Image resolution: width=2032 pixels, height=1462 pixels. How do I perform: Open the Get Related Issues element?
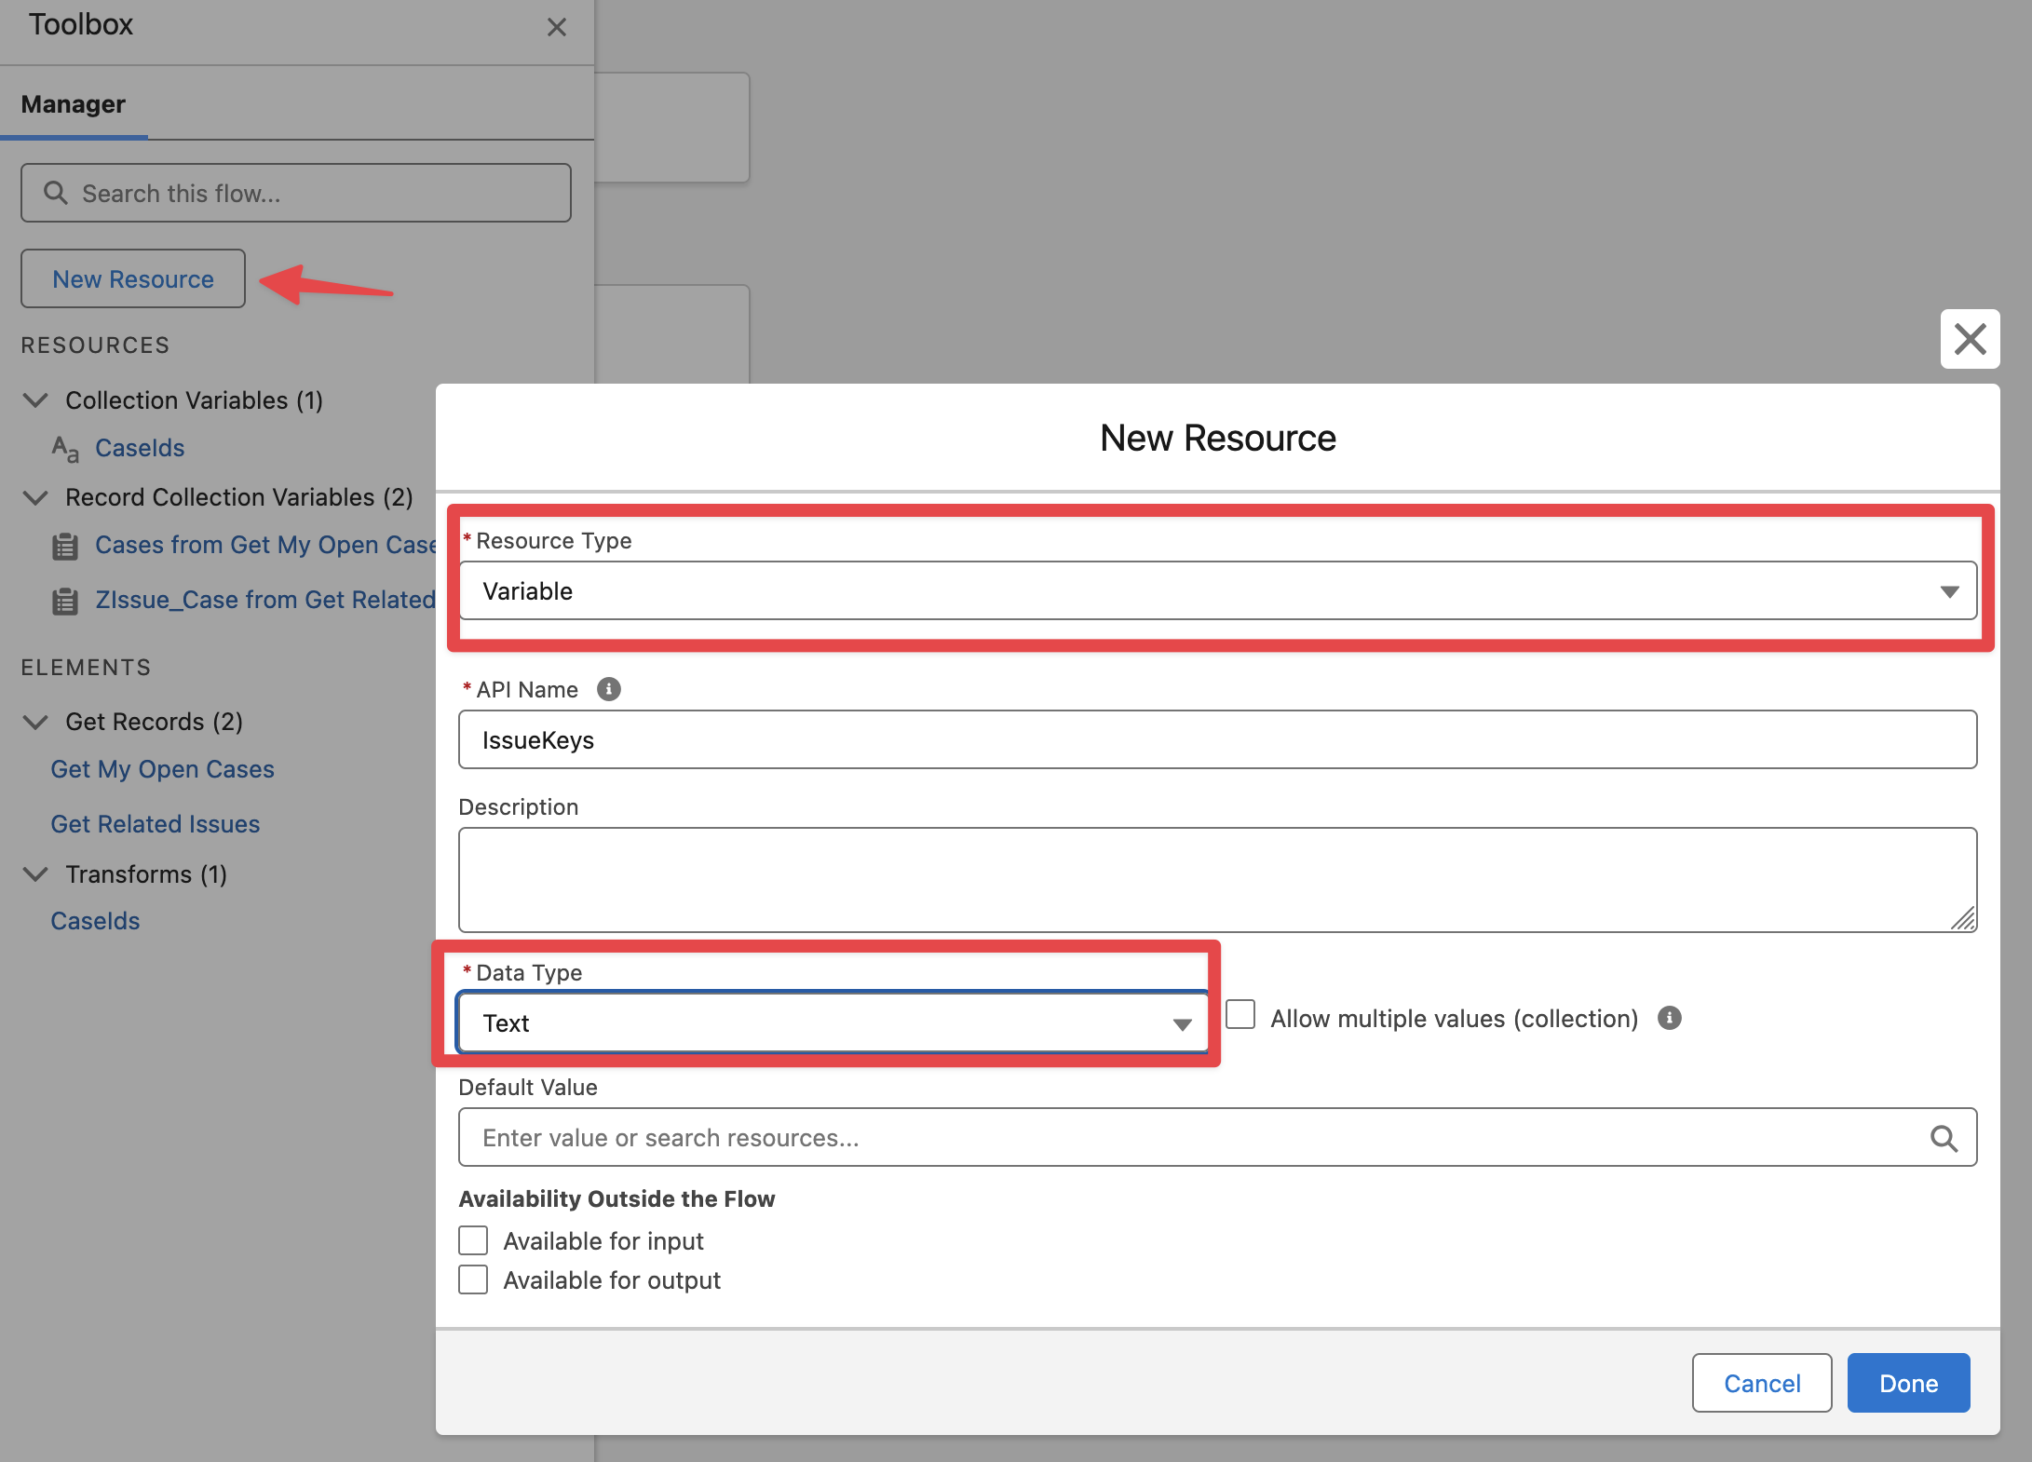tap(155, 824)
